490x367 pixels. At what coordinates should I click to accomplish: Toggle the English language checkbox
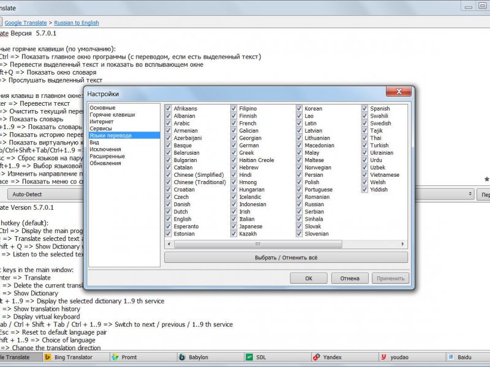click(x=168, y=219)
